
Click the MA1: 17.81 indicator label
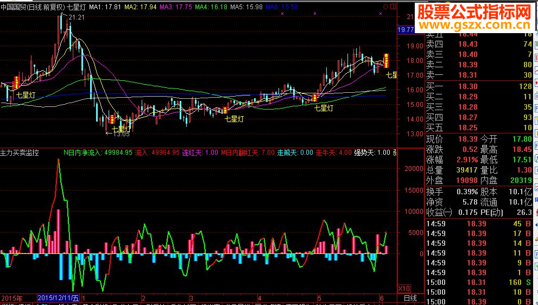click(105, 7)
